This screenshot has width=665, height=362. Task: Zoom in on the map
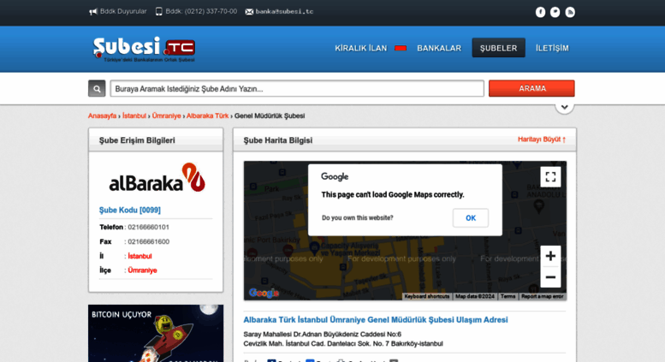pos(550,256)
